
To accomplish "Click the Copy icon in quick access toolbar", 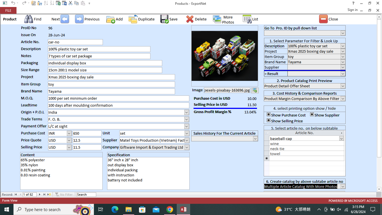I will click(x=77, y=3).
